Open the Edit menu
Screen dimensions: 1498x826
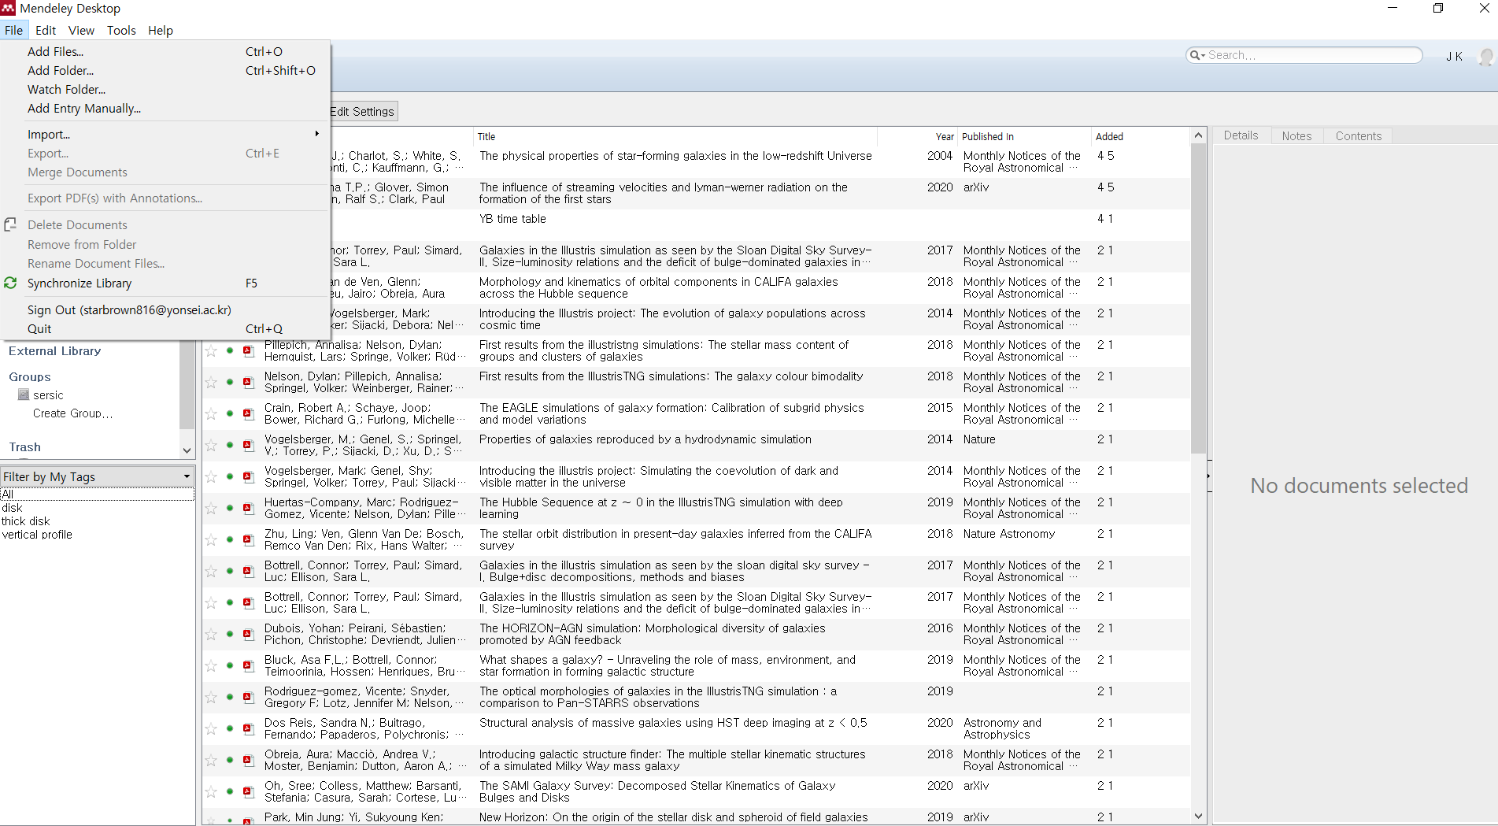coord(46,30)
